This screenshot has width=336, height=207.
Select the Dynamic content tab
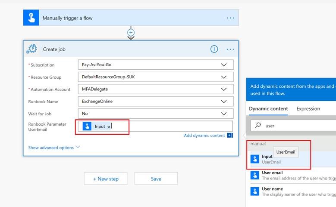tap(268, 109)
